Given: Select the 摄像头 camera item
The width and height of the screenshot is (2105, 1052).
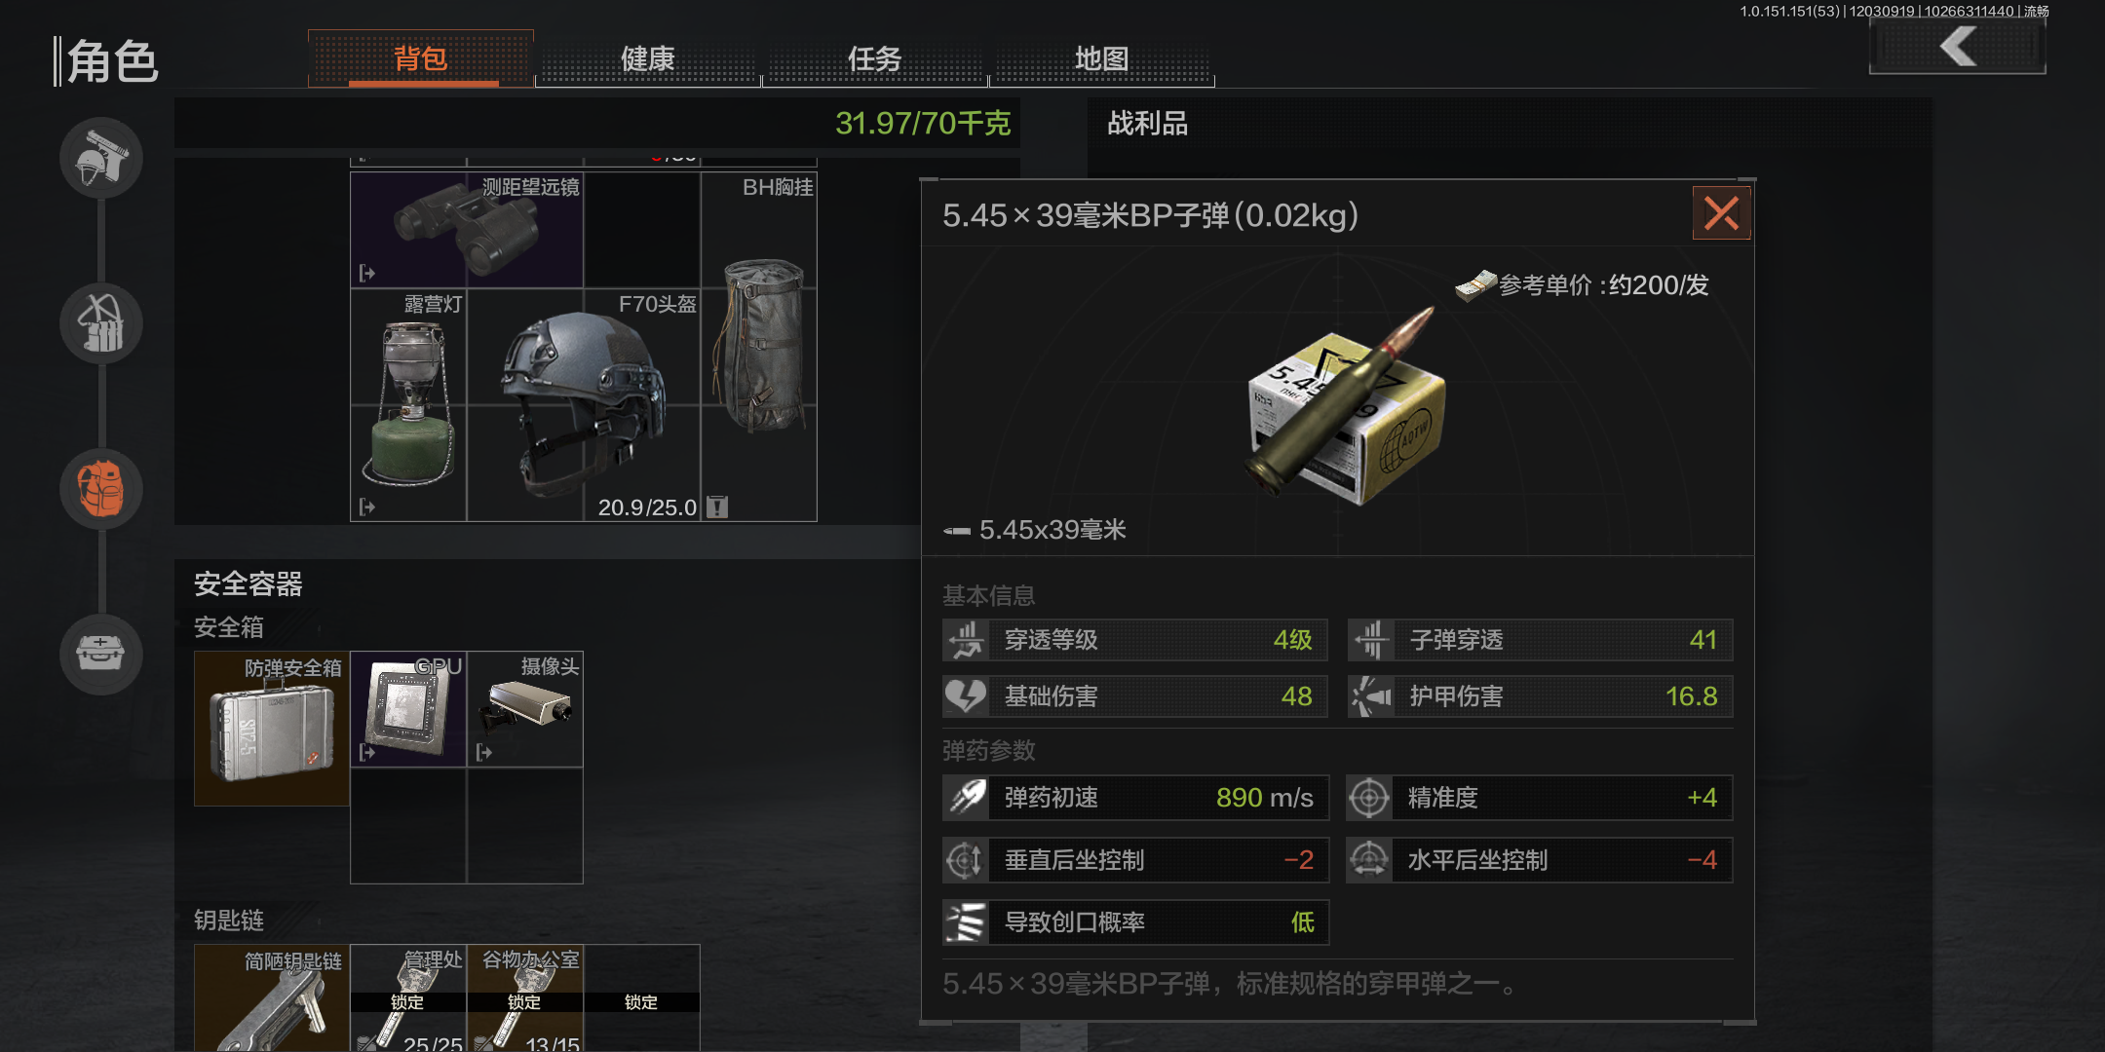Looking at the screenshot, I should 525,709.
